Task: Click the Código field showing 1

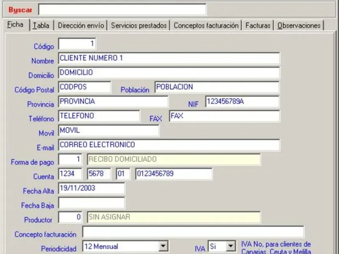Action: [77, 44]
